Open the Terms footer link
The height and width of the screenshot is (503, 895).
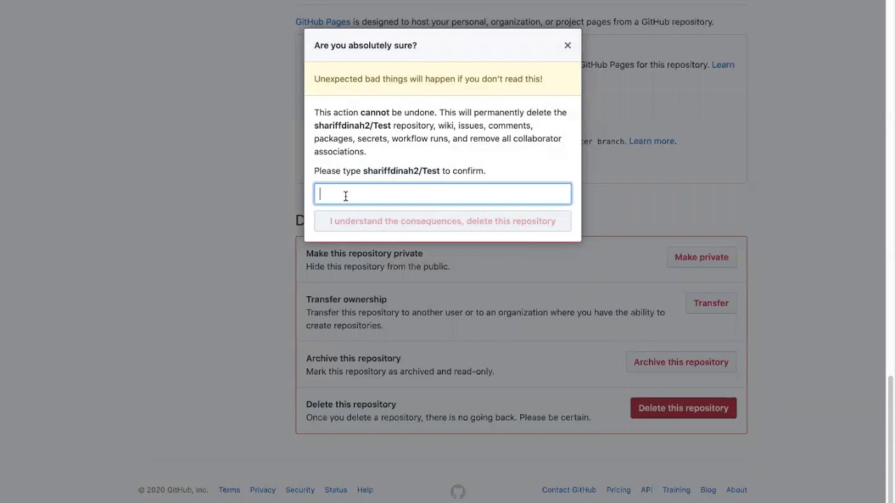tap(229, 490)
